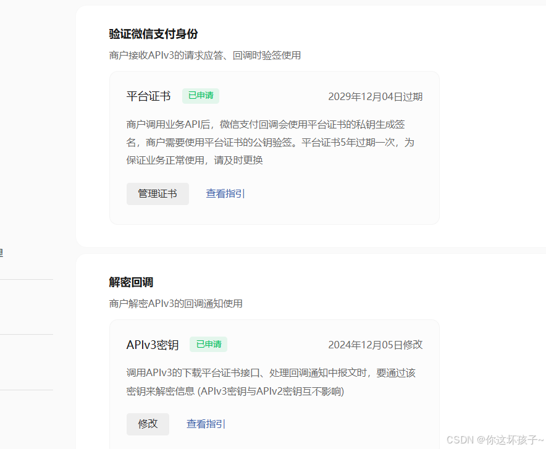The height and width of the screenshot is (449, 546).
Task: Open 查看指引 link under 平台证书
Action: (225, 193)
